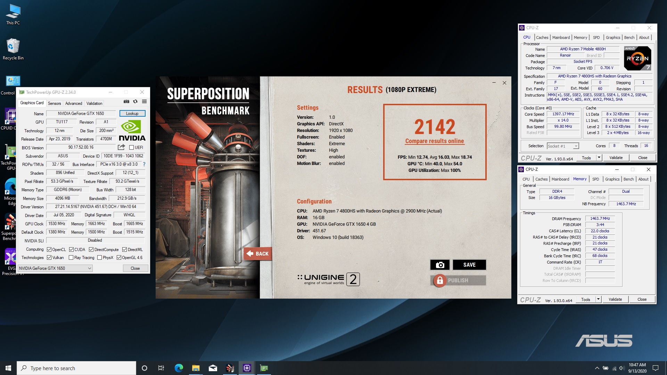
Task: Open SPD tab in bottom CPU-Z
Action: [596, 179]
